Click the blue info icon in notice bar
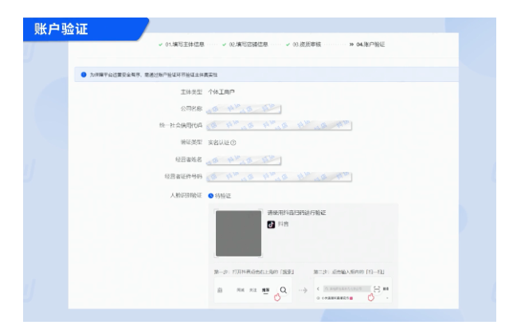509x325 pixels. [x=84, y=76]
